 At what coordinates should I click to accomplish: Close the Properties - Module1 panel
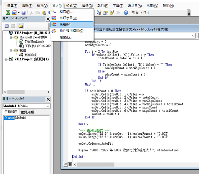point(48,99)
